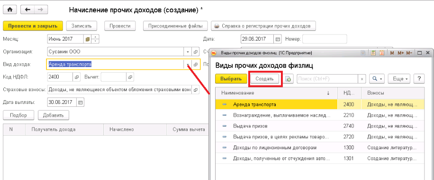Screen dimensions: 434x180
Task: Open Вид дохода record via open icon
Action: 195,64
